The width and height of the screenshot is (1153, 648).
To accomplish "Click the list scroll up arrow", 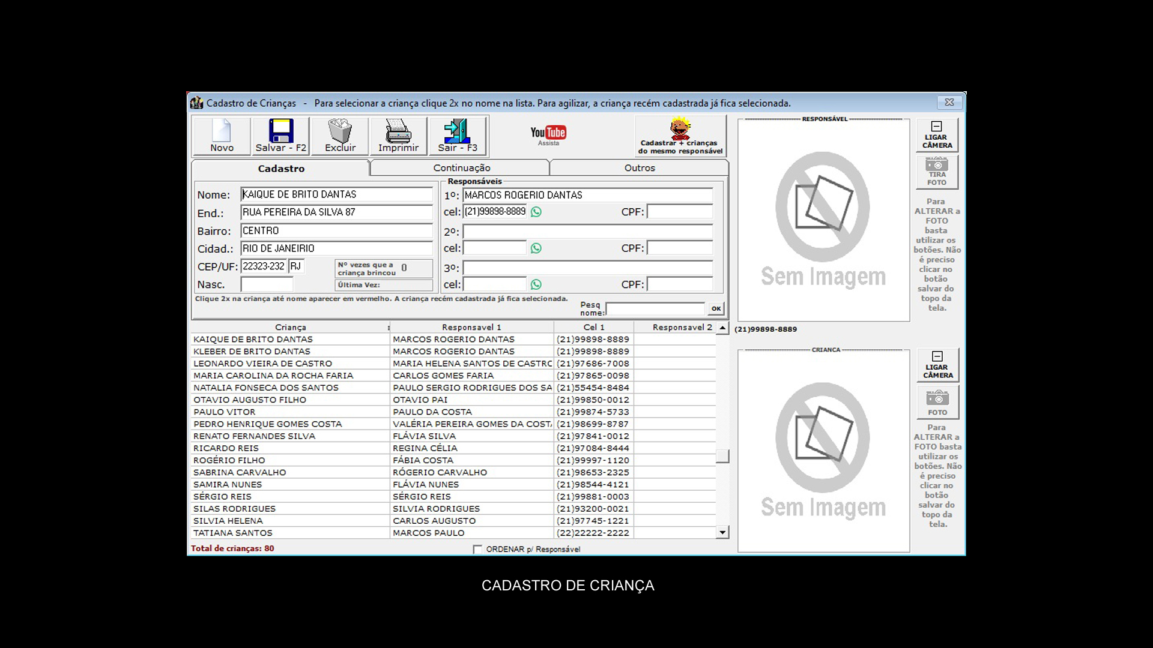I will click(722, 328).
